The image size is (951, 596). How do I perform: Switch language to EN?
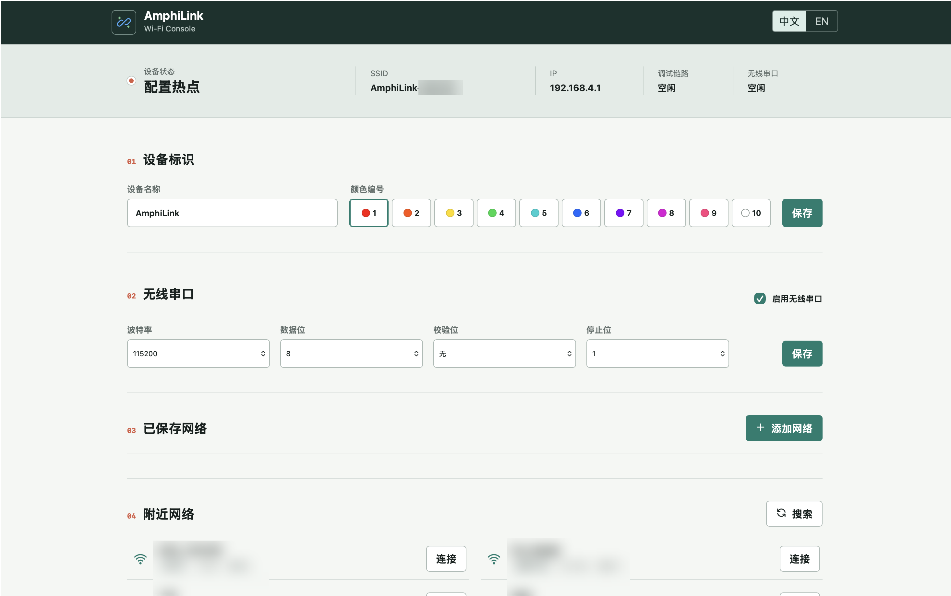click(822, 21)
